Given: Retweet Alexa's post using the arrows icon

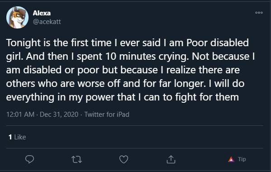Looking at the screenshot, I should (x=77, y=159).
